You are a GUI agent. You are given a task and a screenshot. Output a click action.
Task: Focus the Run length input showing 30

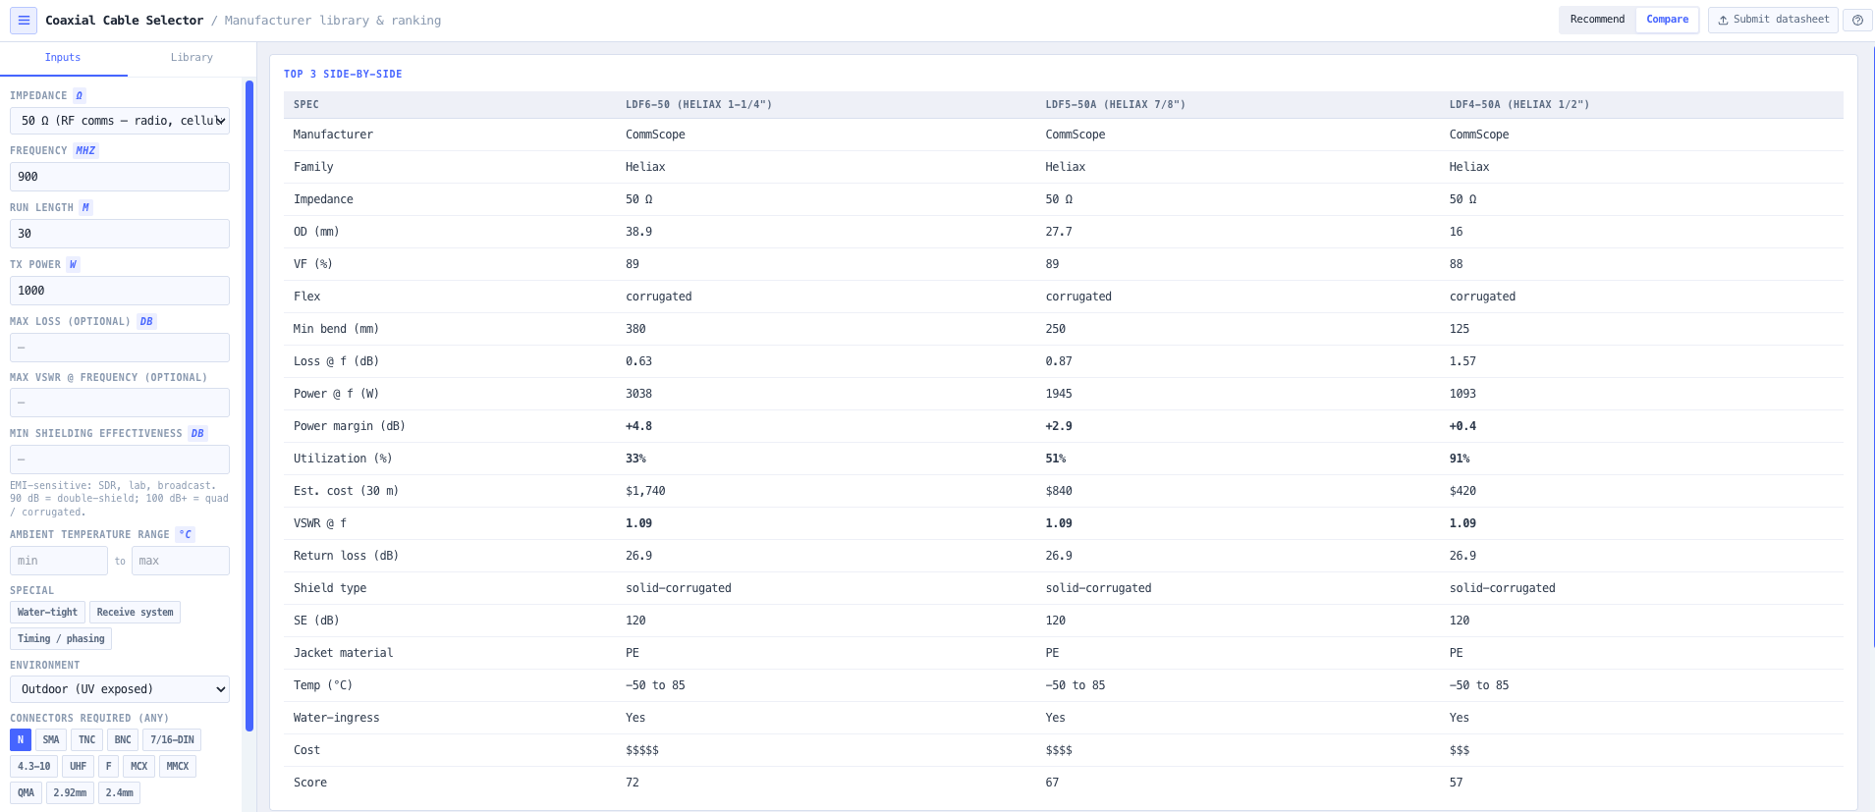click(120, 234)
